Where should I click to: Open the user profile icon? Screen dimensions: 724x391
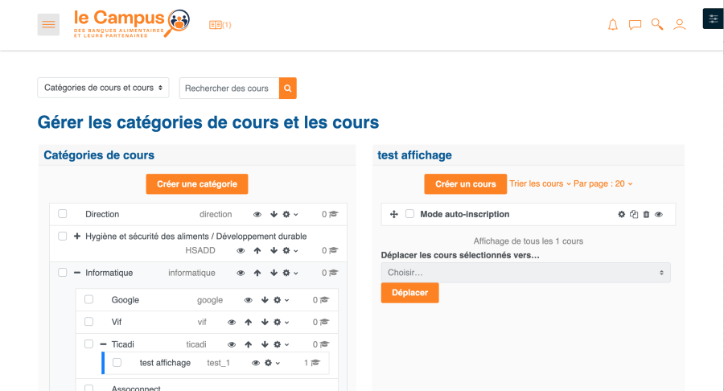tap(680, 25)
